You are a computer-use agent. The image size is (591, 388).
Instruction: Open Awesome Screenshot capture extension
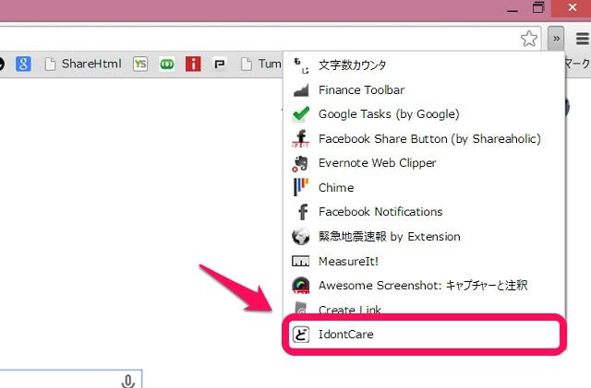click(422, 286)
